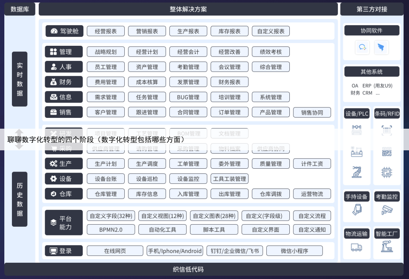Screen dimensions: 409x279
Task: Click the chip icon under 条码/RFID
Action: (x=387, y=172)
